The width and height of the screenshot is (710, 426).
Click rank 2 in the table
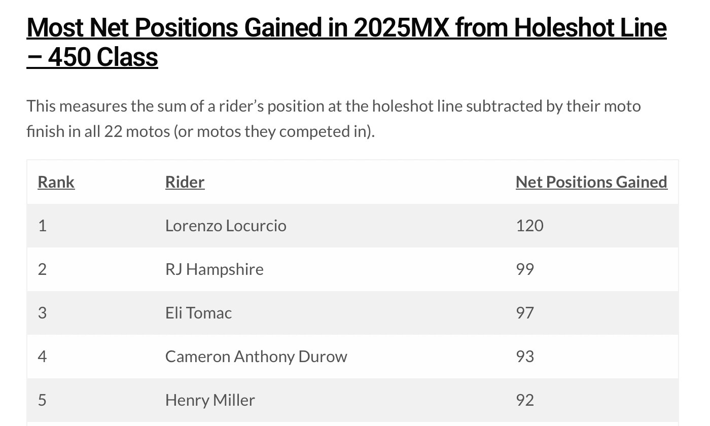[x=42, y=269]
